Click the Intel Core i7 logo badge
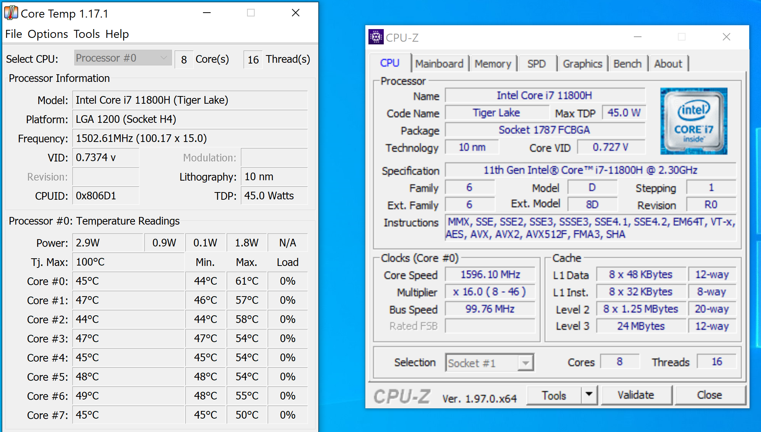The image size is (761, 432). coord(694,121)
